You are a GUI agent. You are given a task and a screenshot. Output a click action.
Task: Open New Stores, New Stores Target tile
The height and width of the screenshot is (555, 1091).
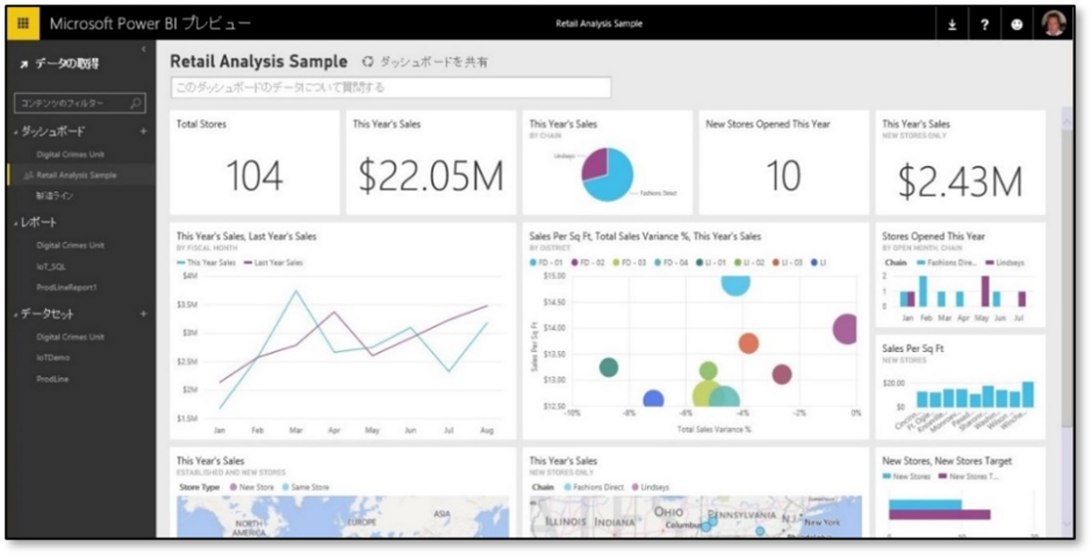pyautogui.click(x=960, y=492)
